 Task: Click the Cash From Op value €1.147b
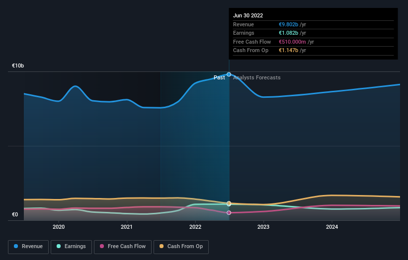(x=289, y=51)
